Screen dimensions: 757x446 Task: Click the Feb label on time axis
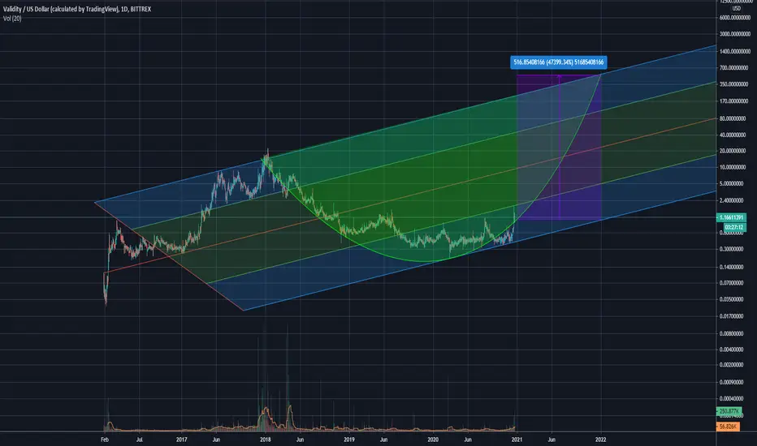pyautogui.click(x=105, y=440)
